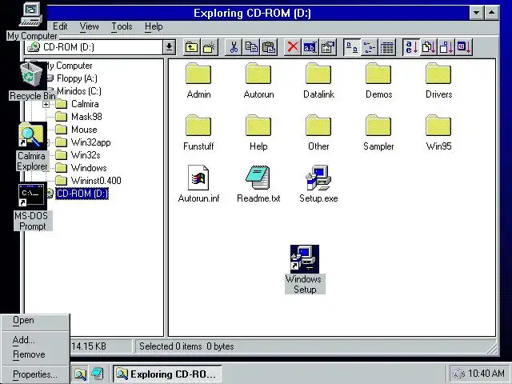Image resolution: width=512 pixels, height=384 pixels.
Task: Choose Open in the context menu
Action: click(35, 320)
